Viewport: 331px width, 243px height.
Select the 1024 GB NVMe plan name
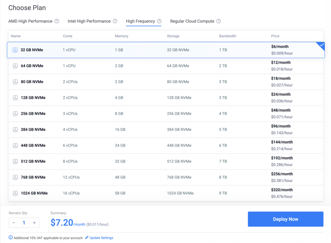pos(34,193)
